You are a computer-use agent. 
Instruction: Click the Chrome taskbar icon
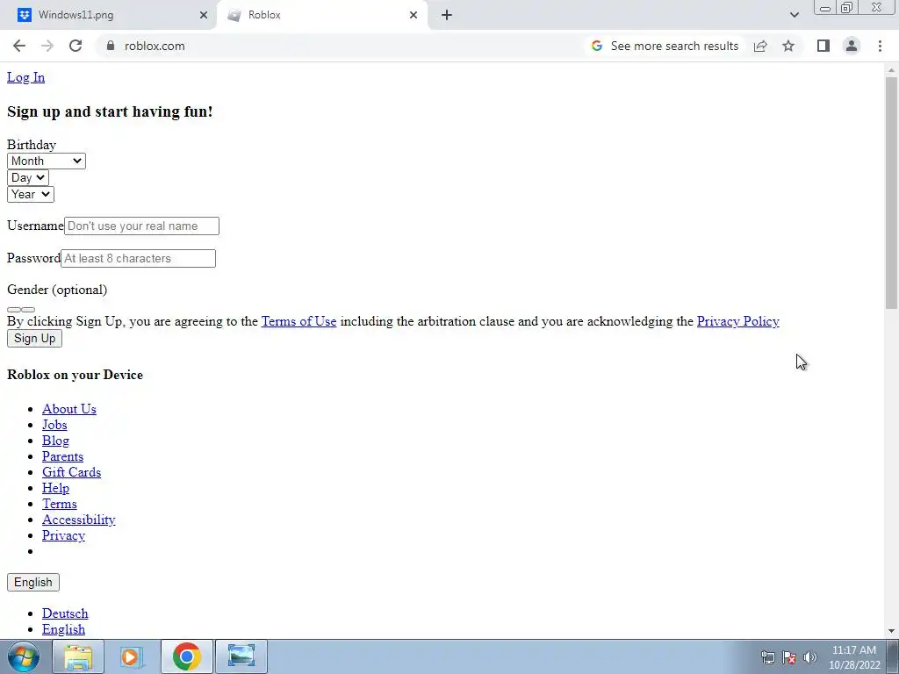coord(186,656)
